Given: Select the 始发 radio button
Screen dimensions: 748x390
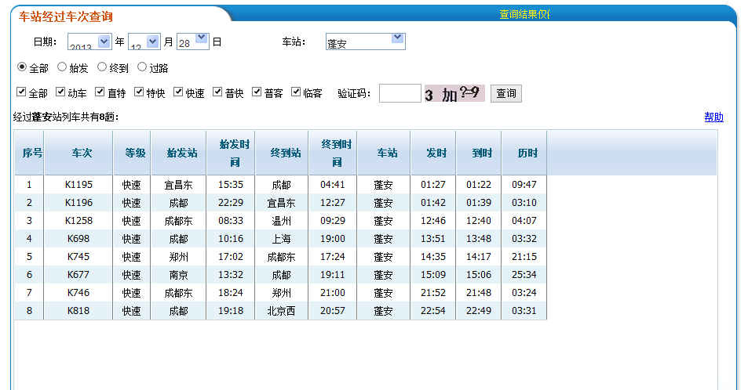Looking at the screenshot, I should point(62,67).
